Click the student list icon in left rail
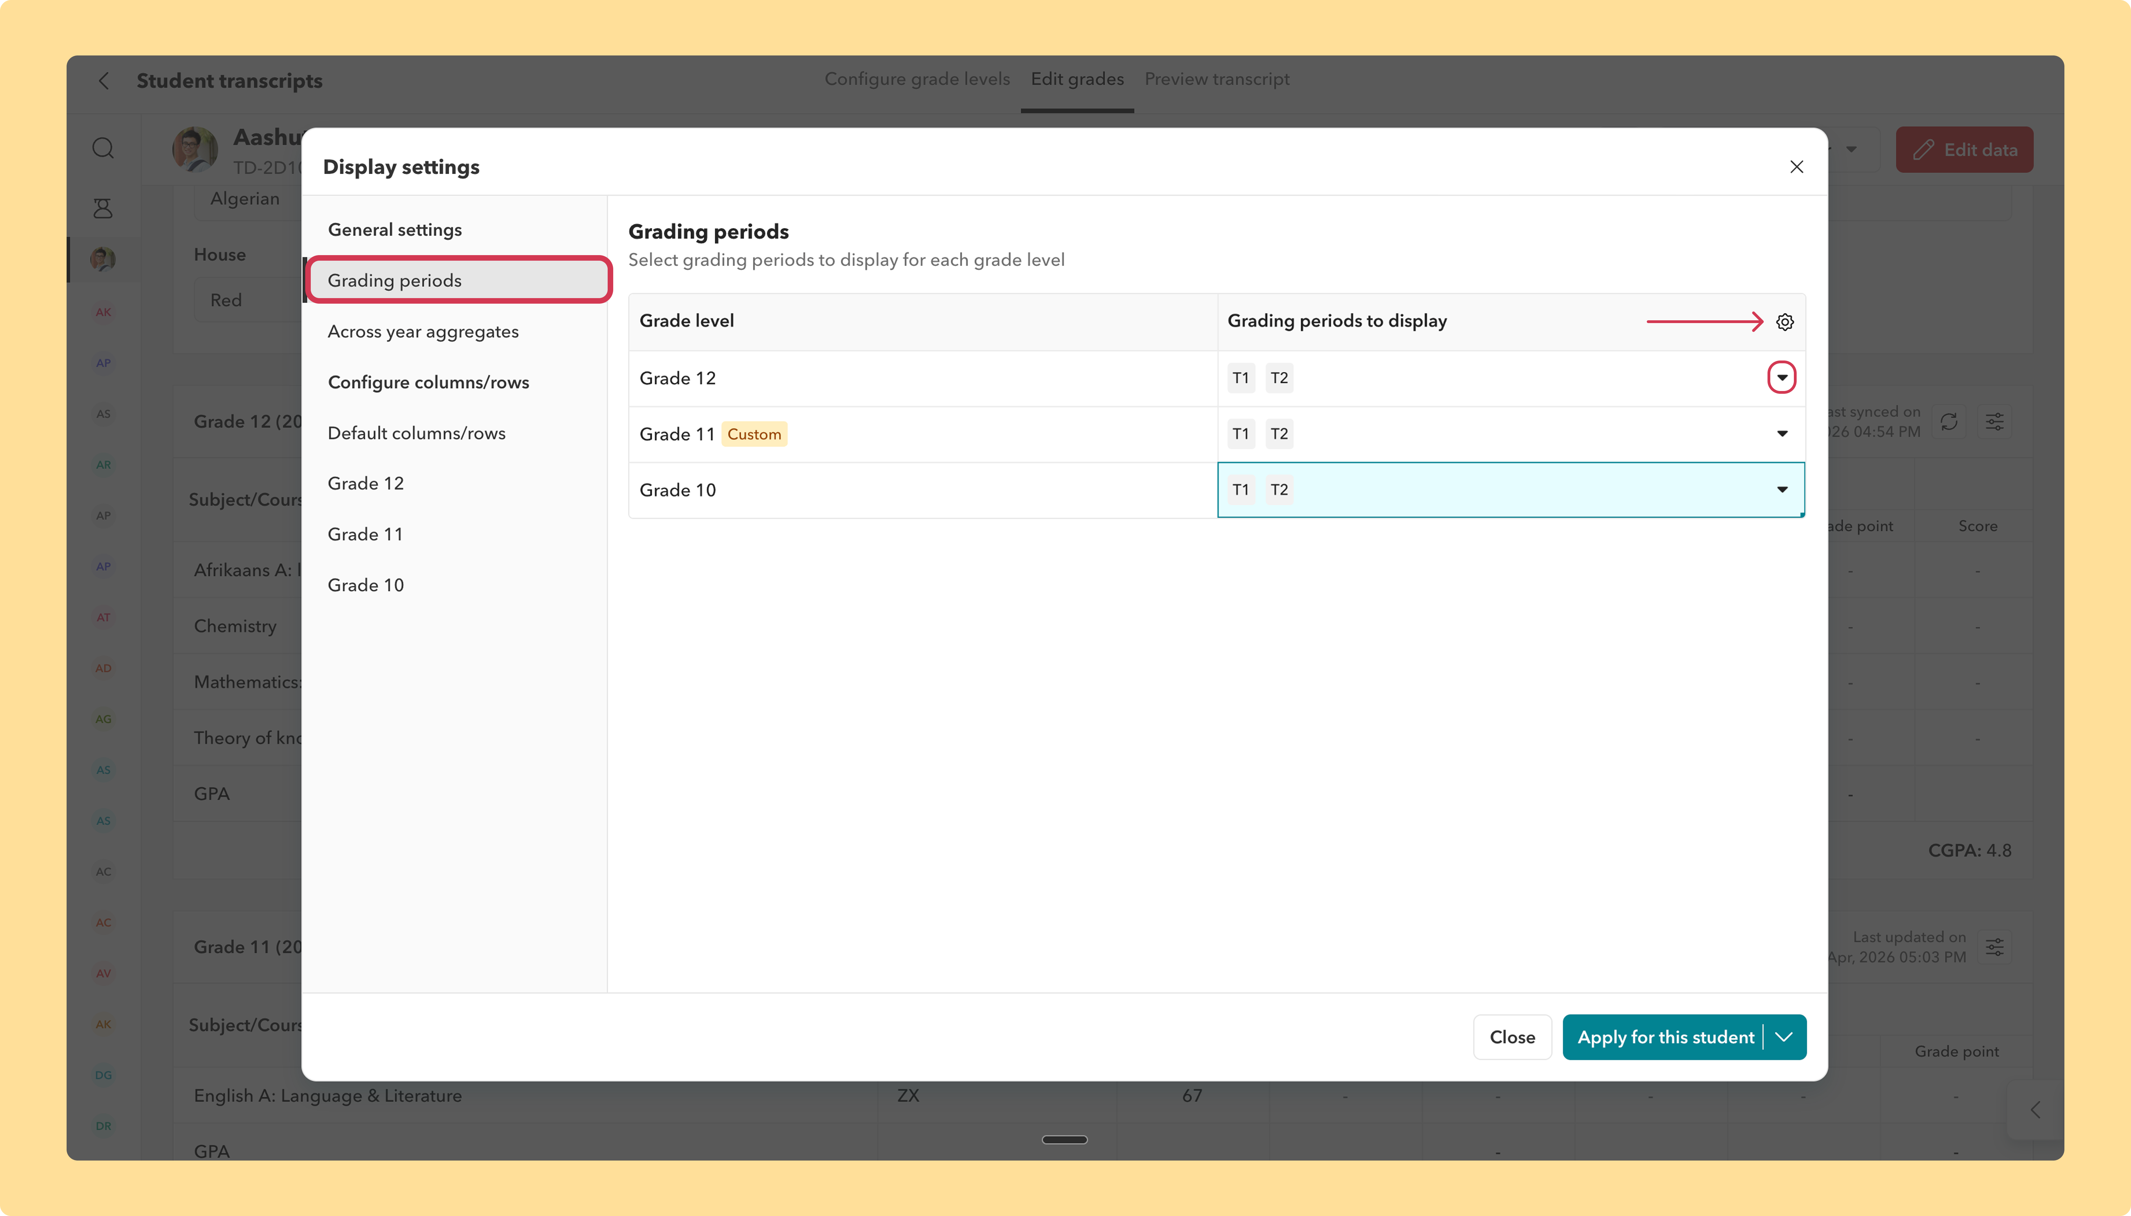Screen dimensions: 2131x1216 103,208
